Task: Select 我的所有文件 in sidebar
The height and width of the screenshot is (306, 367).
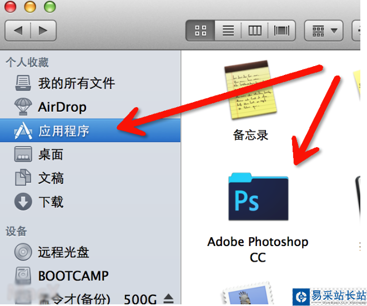Action: pos(90,83)
